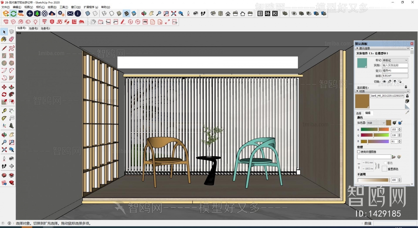
Task: Check the 着色 colorize checkbox
Action: point(385,163)
